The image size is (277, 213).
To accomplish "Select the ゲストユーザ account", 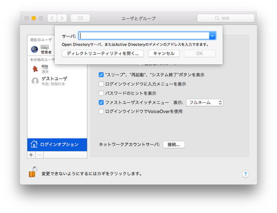I will [57, 81].
